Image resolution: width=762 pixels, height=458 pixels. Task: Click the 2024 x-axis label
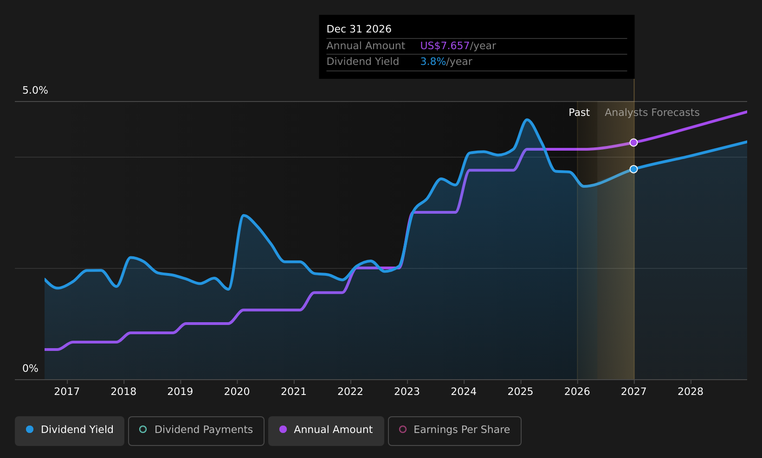point(464,392)
